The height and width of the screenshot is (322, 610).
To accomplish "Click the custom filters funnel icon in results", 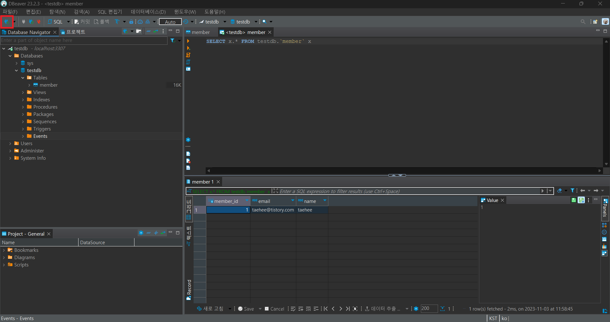I will point(572,191).
